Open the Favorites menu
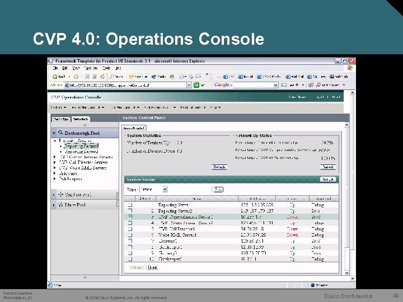403x302 pixels. tap(91, 68)
